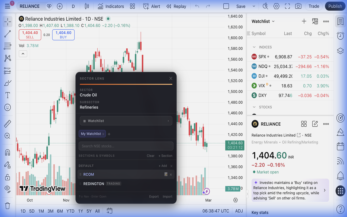
Task: Open quick search in the top toolbar
Action: pos(265,6)
